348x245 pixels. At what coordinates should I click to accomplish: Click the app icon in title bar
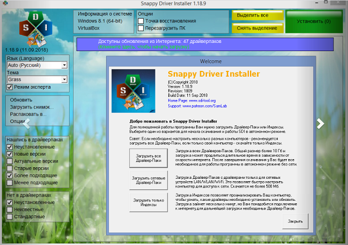[x=5, y=3]
